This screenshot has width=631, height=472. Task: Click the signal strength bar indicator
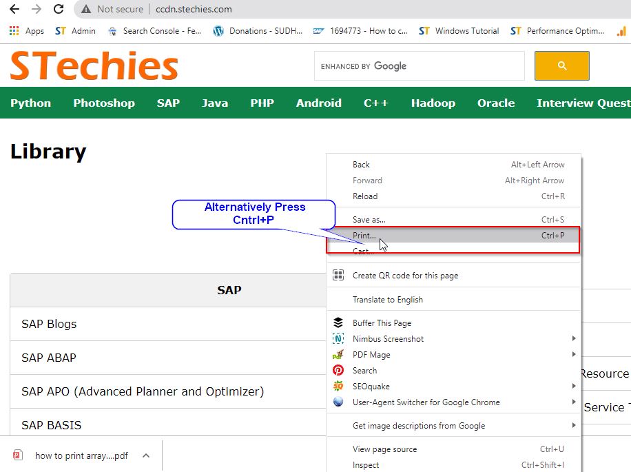coord(621,31)
